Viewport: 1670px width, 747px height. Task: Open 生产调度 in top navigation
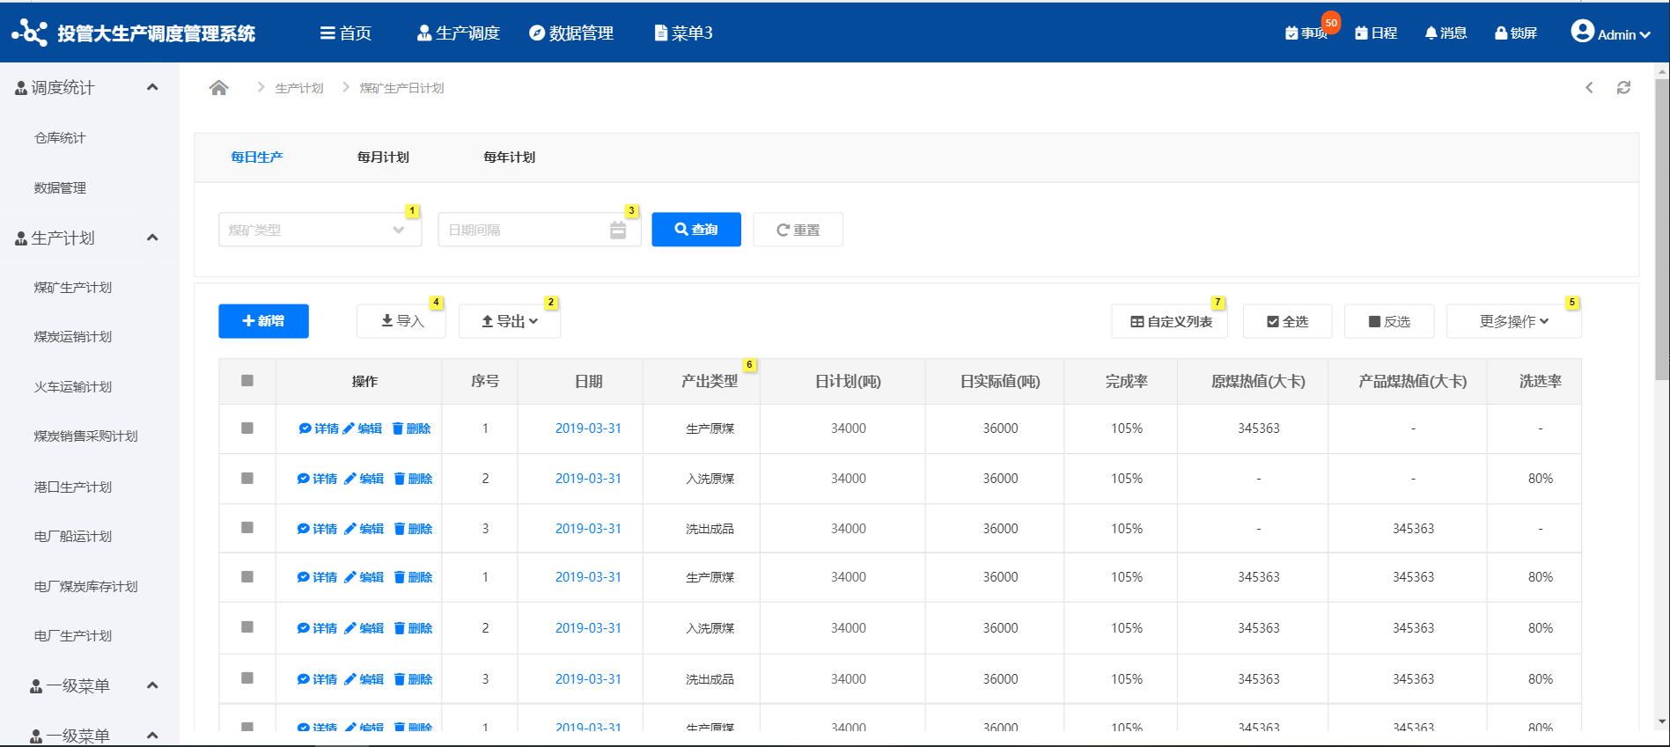(459, 33)
